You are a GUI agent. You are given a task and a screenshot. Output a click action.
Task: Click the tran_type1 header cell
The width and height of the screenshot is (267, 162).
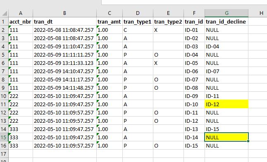(x=138, y=21)
